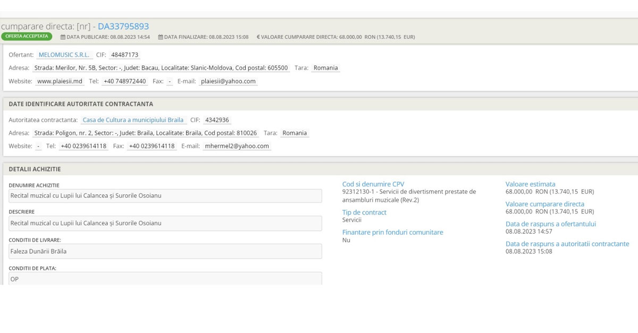
Task: Click the calendar icon beside DATA FINALIZARE
Action: coord(160,37)
